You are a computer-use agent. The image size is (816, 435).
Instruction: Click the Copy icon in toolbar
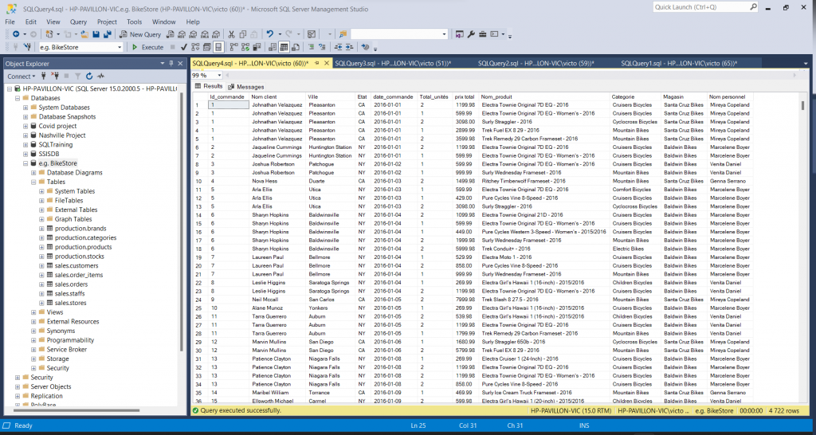[242, 34]
